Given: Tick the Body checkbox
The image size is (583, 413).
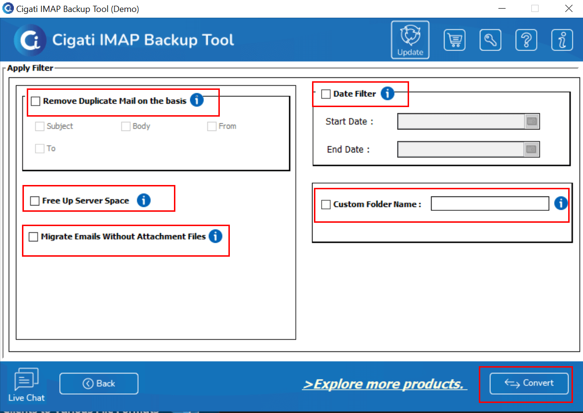Looking at the screenshot, I should point(126,127).
